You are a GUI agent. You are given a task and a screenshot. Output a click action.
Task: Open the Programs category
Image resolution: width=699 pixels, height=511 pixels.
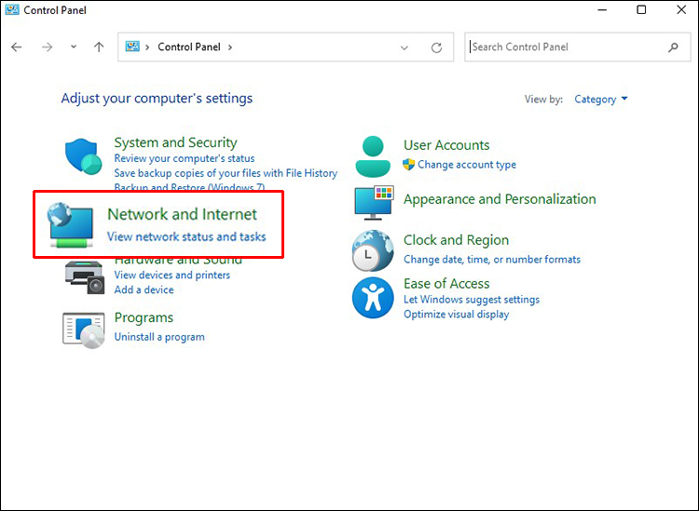pos(144,317)
